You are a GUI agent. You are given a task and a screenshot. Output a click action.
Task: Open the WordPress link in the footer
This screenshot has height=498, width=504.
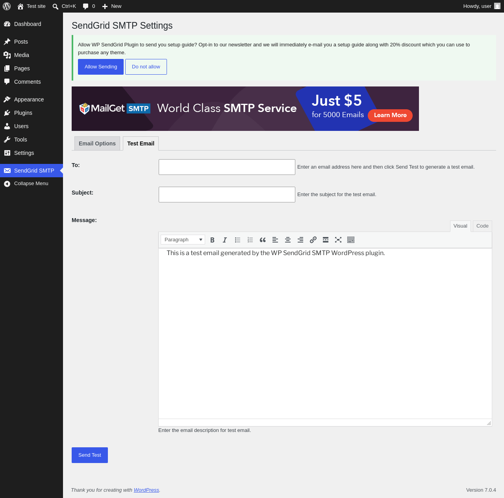point(146,490)
